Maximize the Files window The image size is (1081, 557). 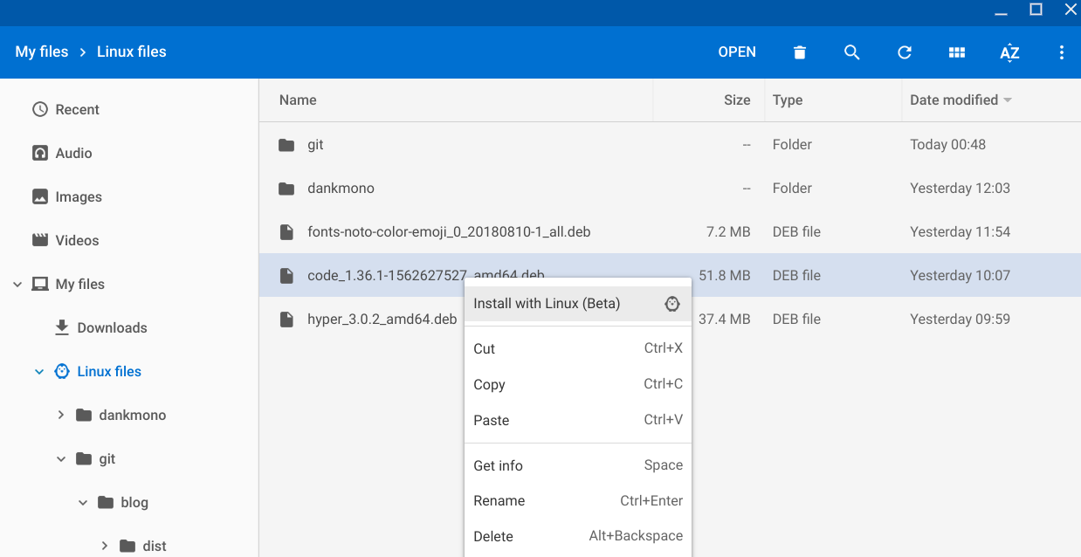click(1036, 10)
